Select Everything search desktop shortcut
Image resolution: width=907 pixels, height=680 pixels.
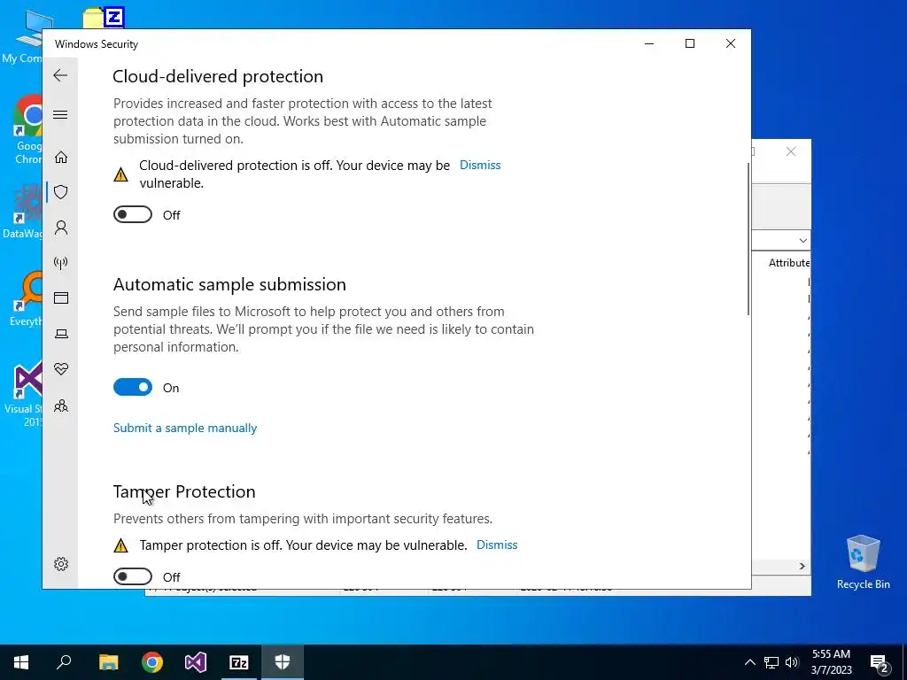pyautogui.click(x=27, y=299)
